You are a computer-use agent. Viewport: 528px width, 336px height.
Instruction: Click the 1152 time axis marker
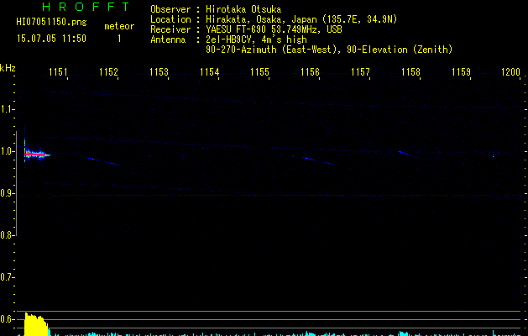(x=108, y=72)
